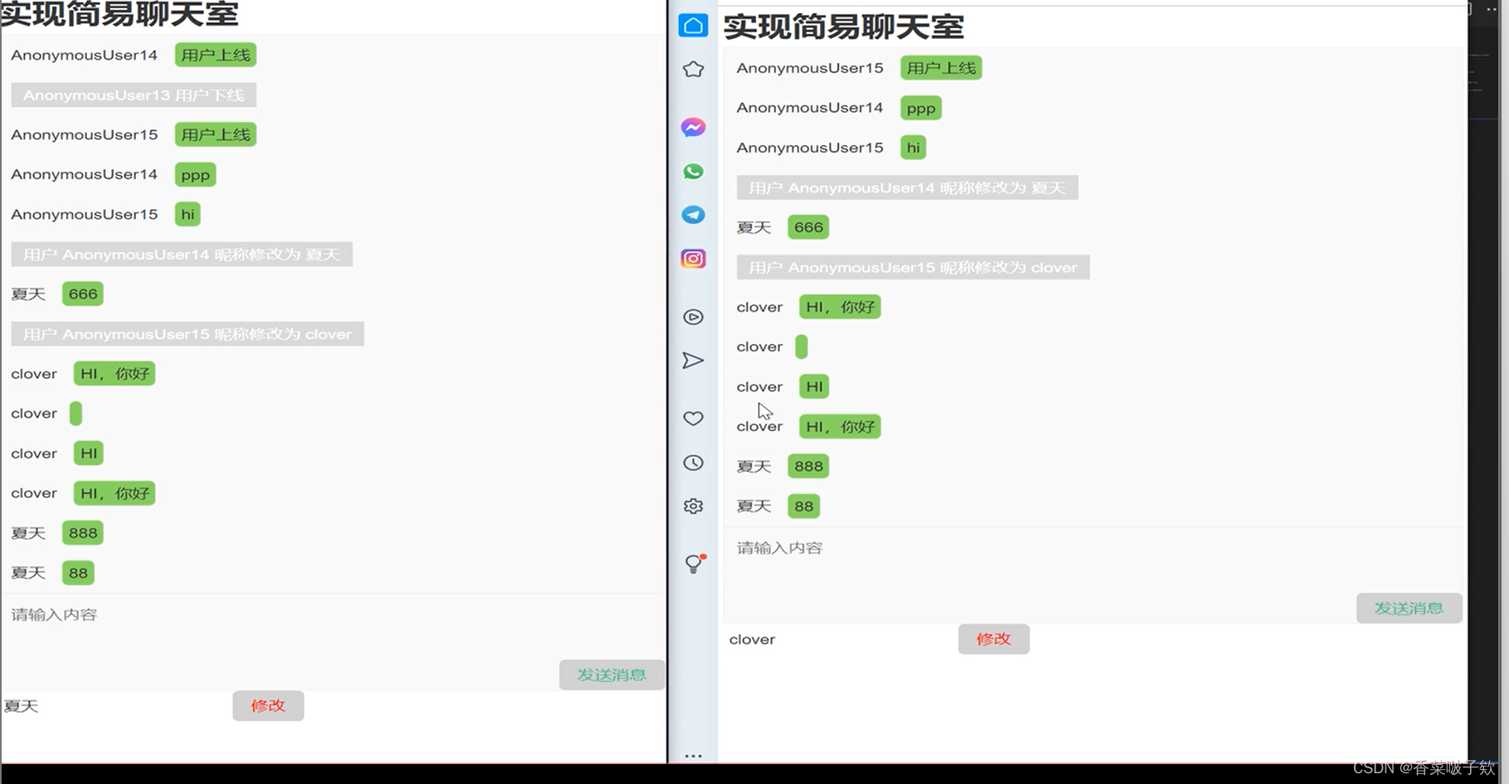Click the 用户上线 bubble of AnonymousUser14, left window

pos(216,55)
